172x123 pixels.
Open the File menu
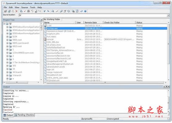[x=5, y=7]
